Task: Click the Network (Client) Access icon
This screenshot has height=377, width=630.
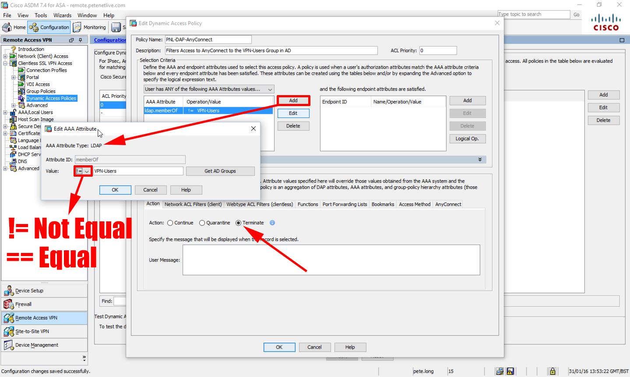Action: pyautogui.click(x=14, y=56)
